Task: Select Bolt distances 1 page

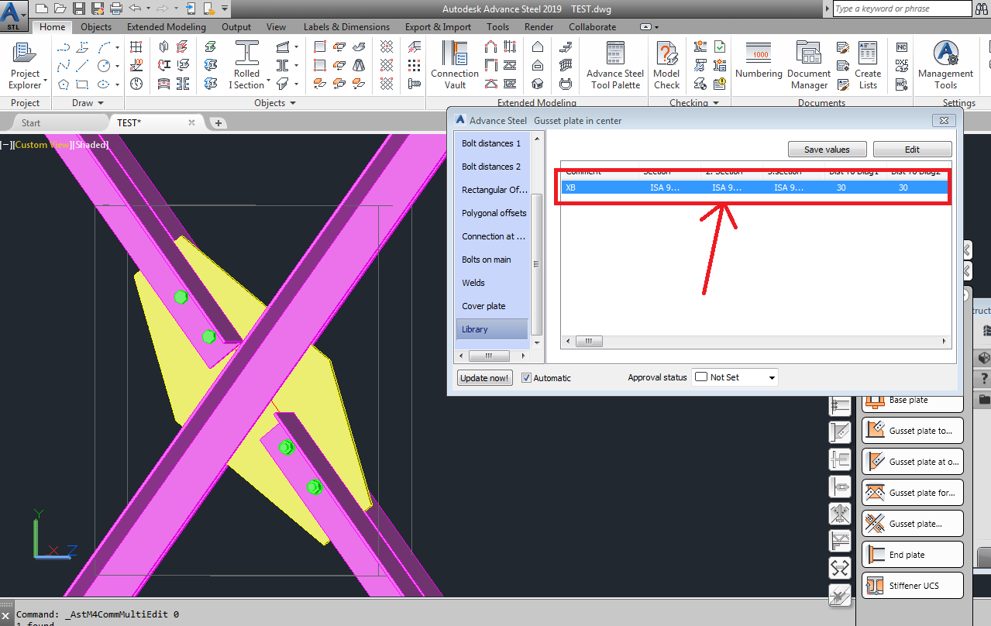Action: coord(492,143)
